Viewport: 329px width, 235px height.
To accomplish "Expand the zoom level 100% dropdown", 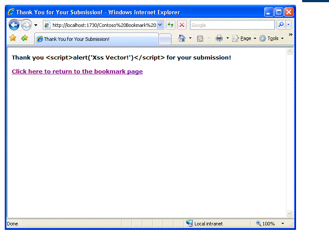I will 283,223.
